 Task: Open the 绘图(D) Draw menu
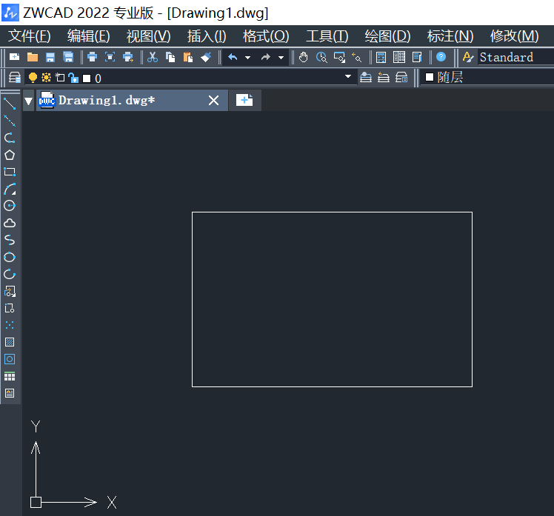click(387, 36)
